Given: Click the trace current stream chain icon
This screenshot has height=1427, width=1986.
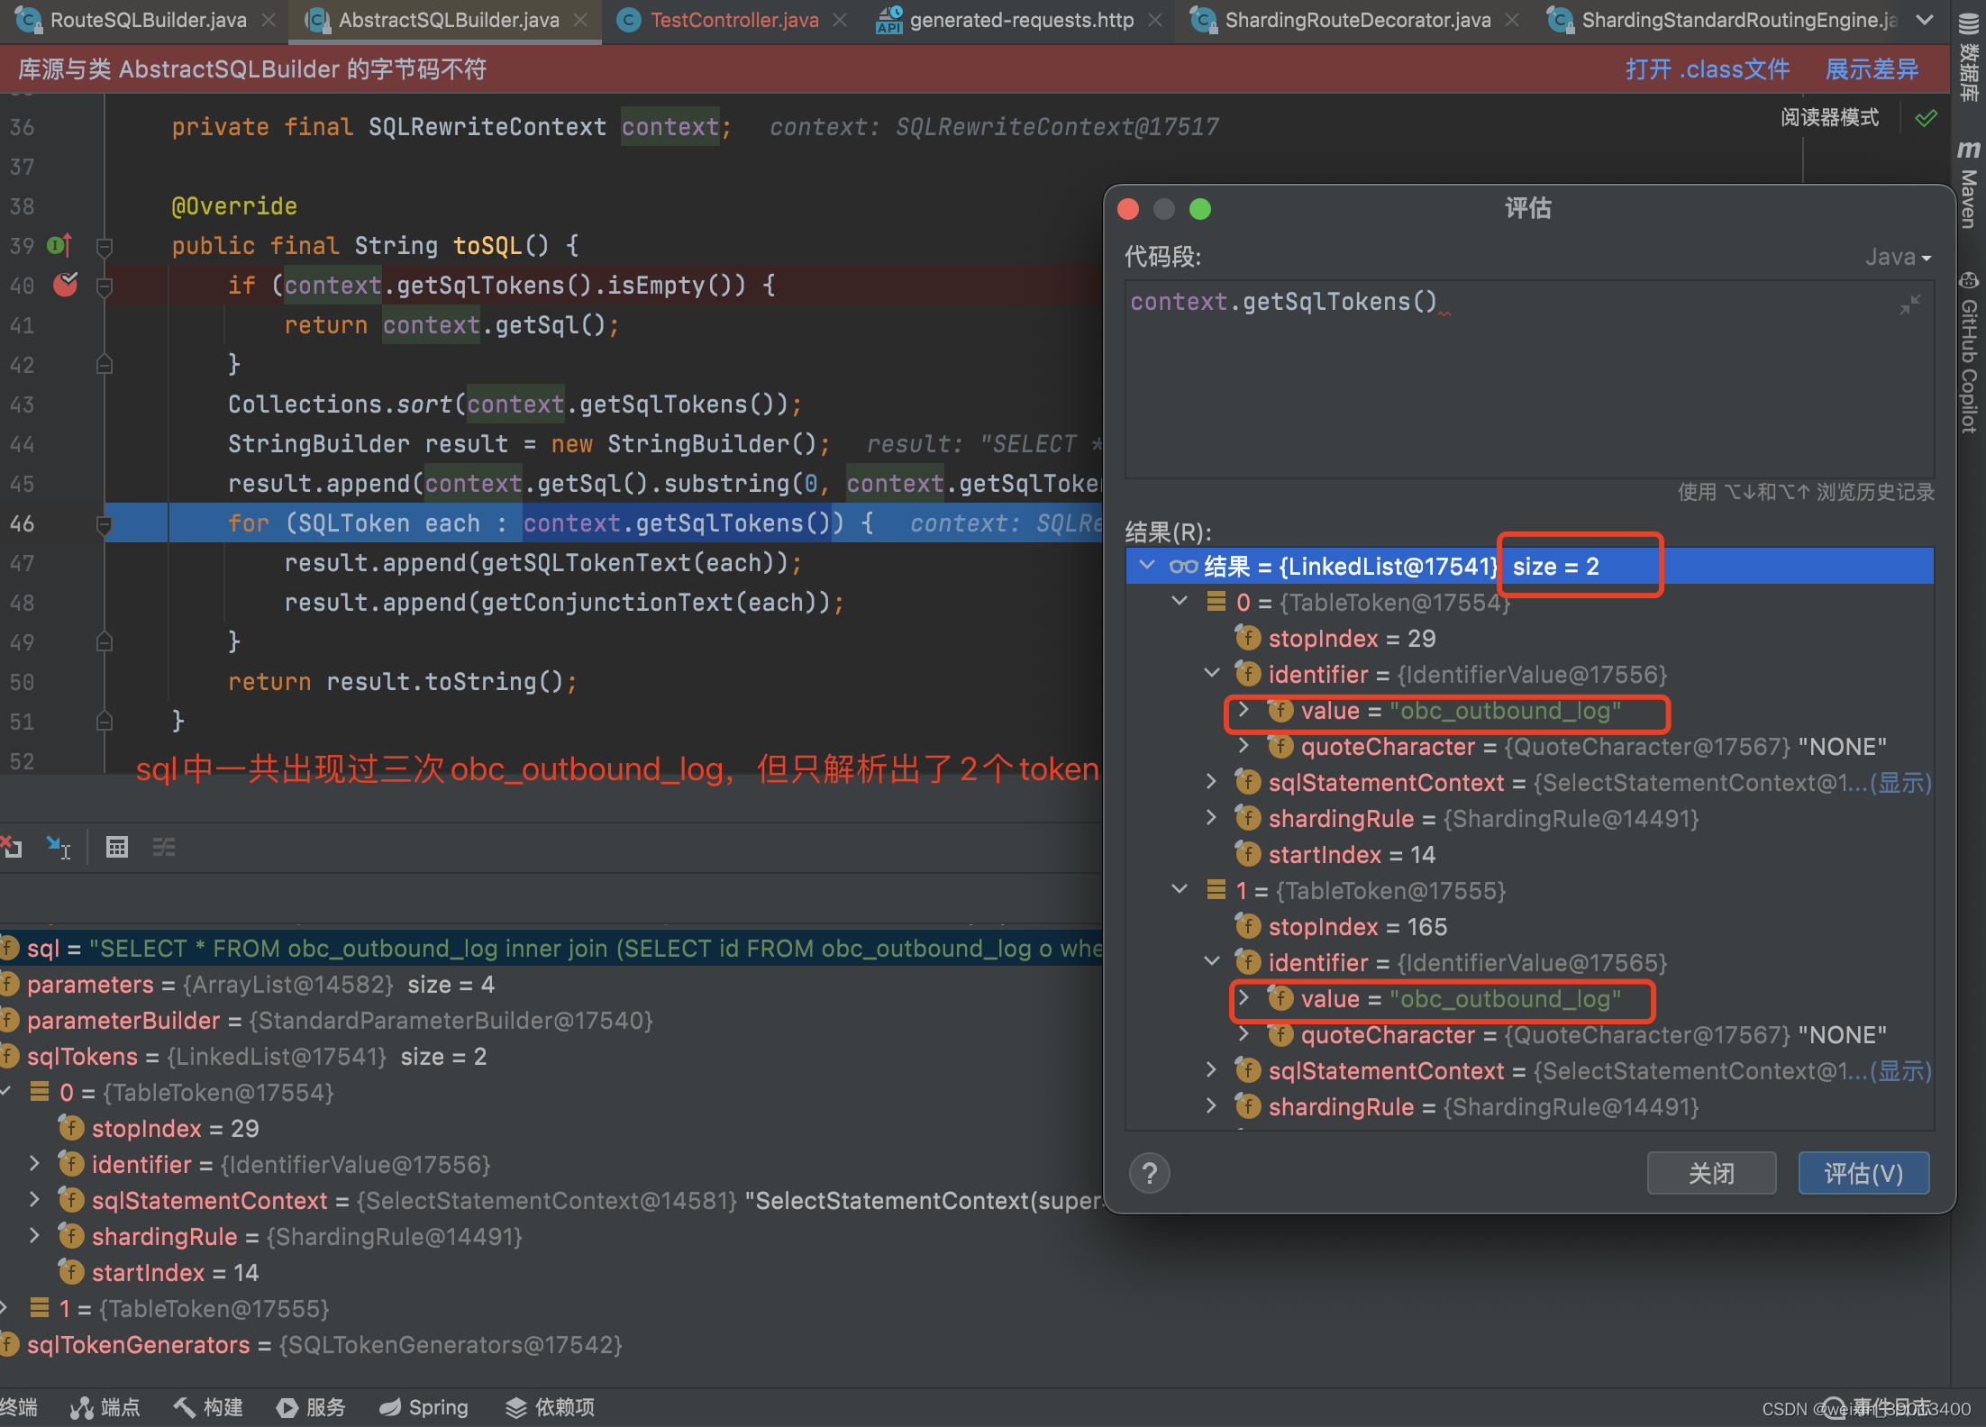Looking at the screenshot, I should (164, 847).
